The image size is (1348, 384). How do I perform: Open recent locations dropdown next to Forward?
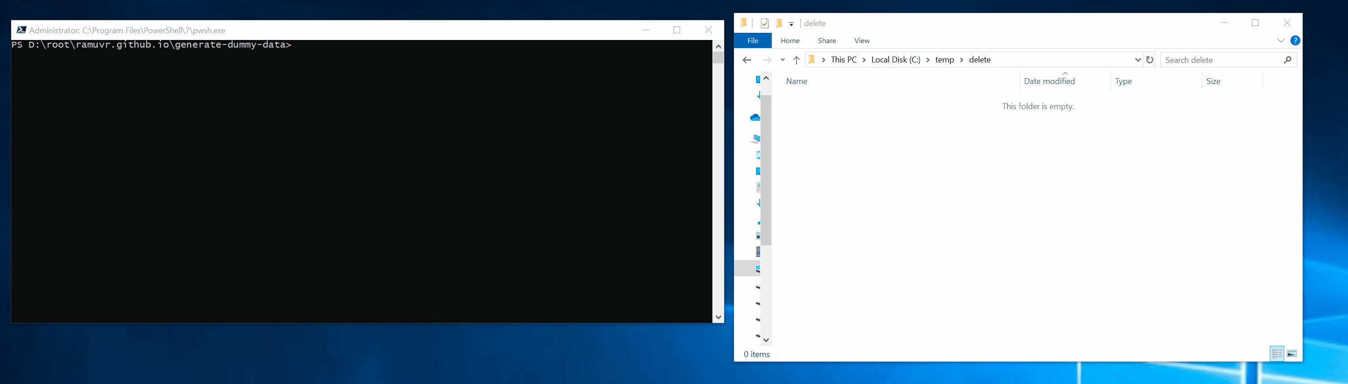pyautogui.click(x=783, y=60)
